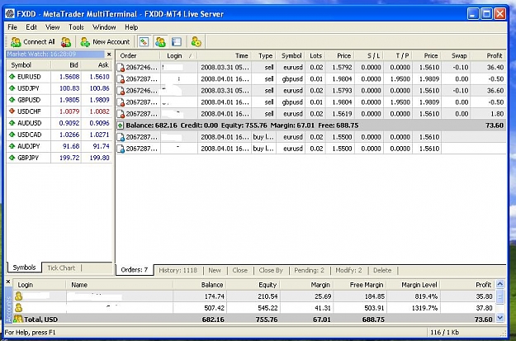Open the Delete tab
Viewport: 516px width, 341px height.
point(382,271)
